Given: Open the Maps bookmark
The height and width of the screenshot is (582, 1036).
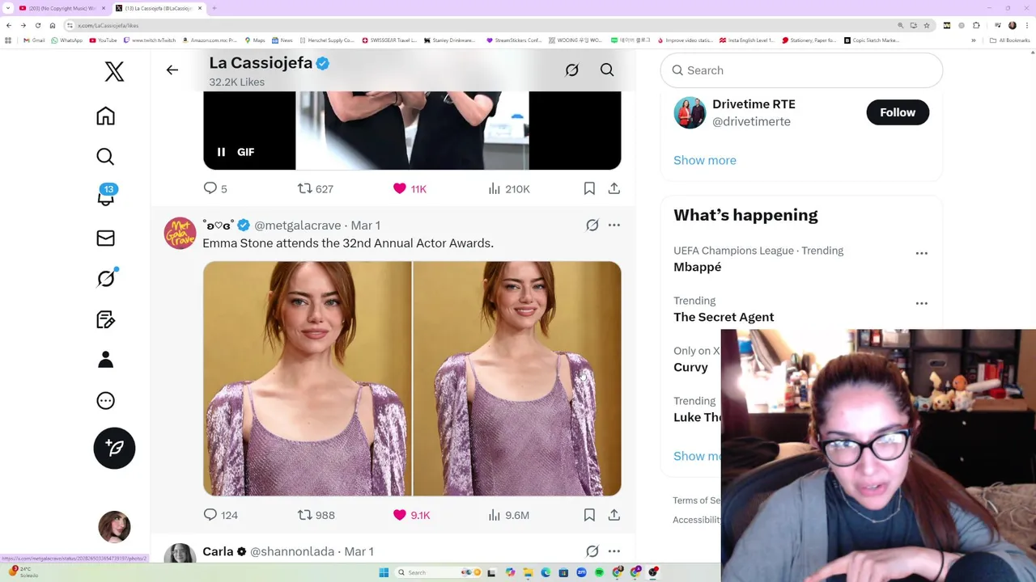Looking at the screenshot, I should [254, 40].
